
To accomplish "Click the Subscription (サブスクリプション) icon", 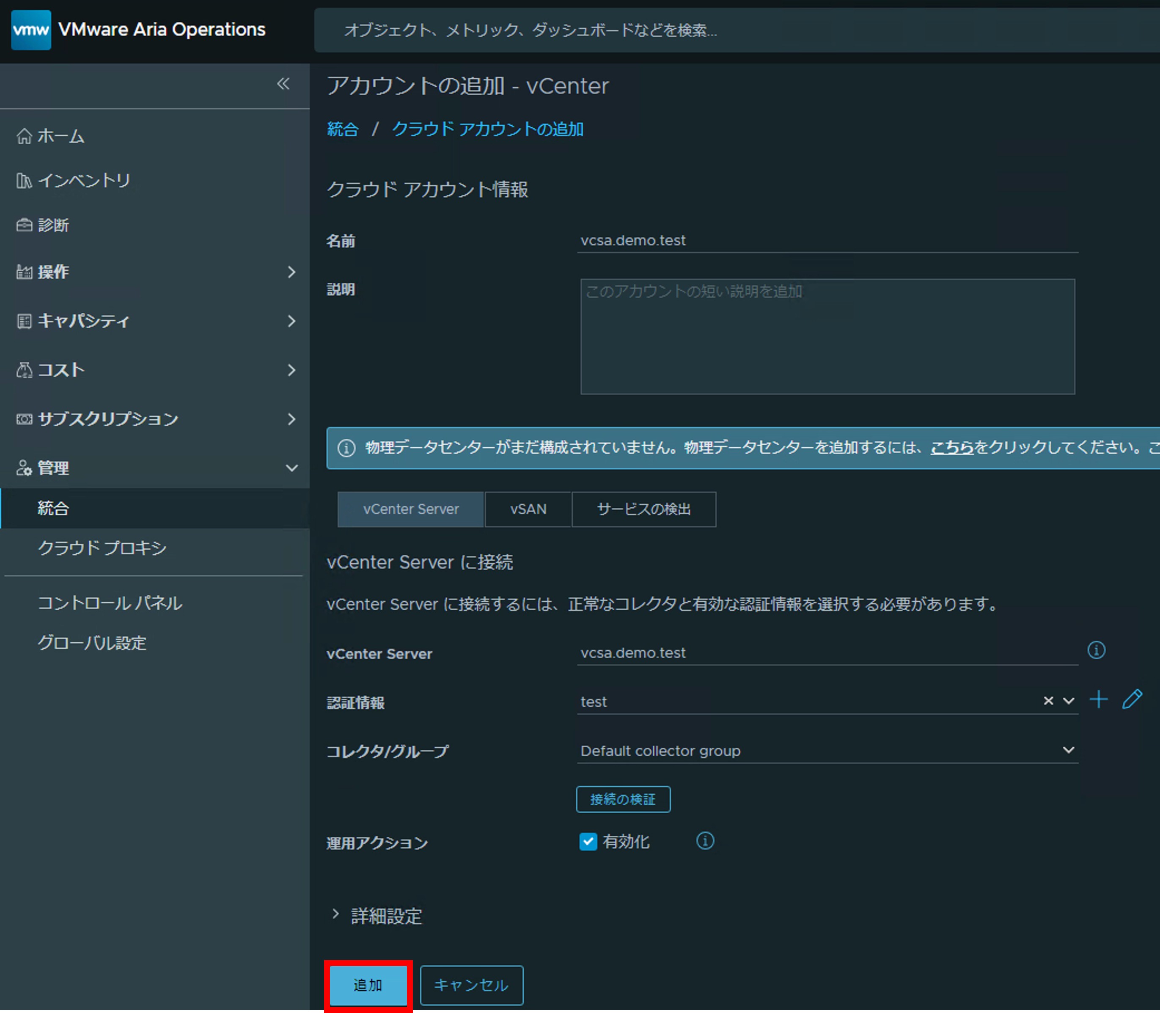I will click(24, 419).
